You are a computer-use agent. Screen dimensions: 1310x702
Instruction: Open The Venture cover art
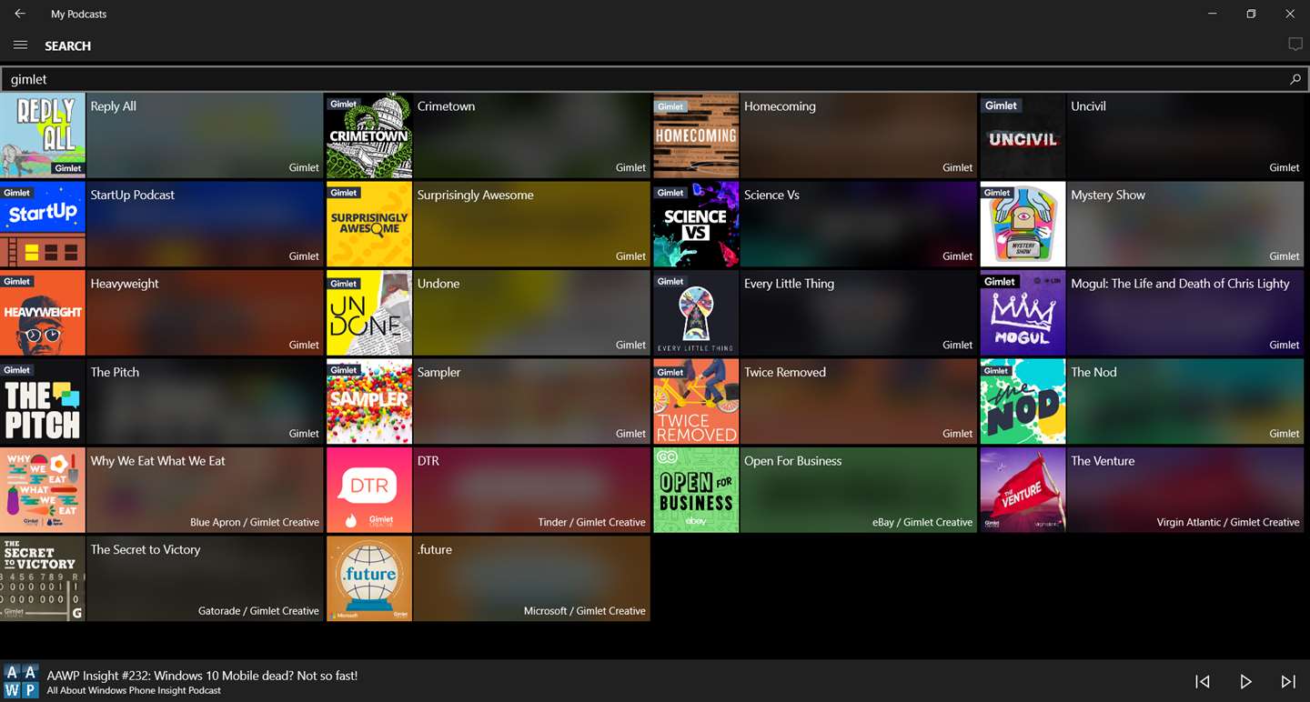1023,490
